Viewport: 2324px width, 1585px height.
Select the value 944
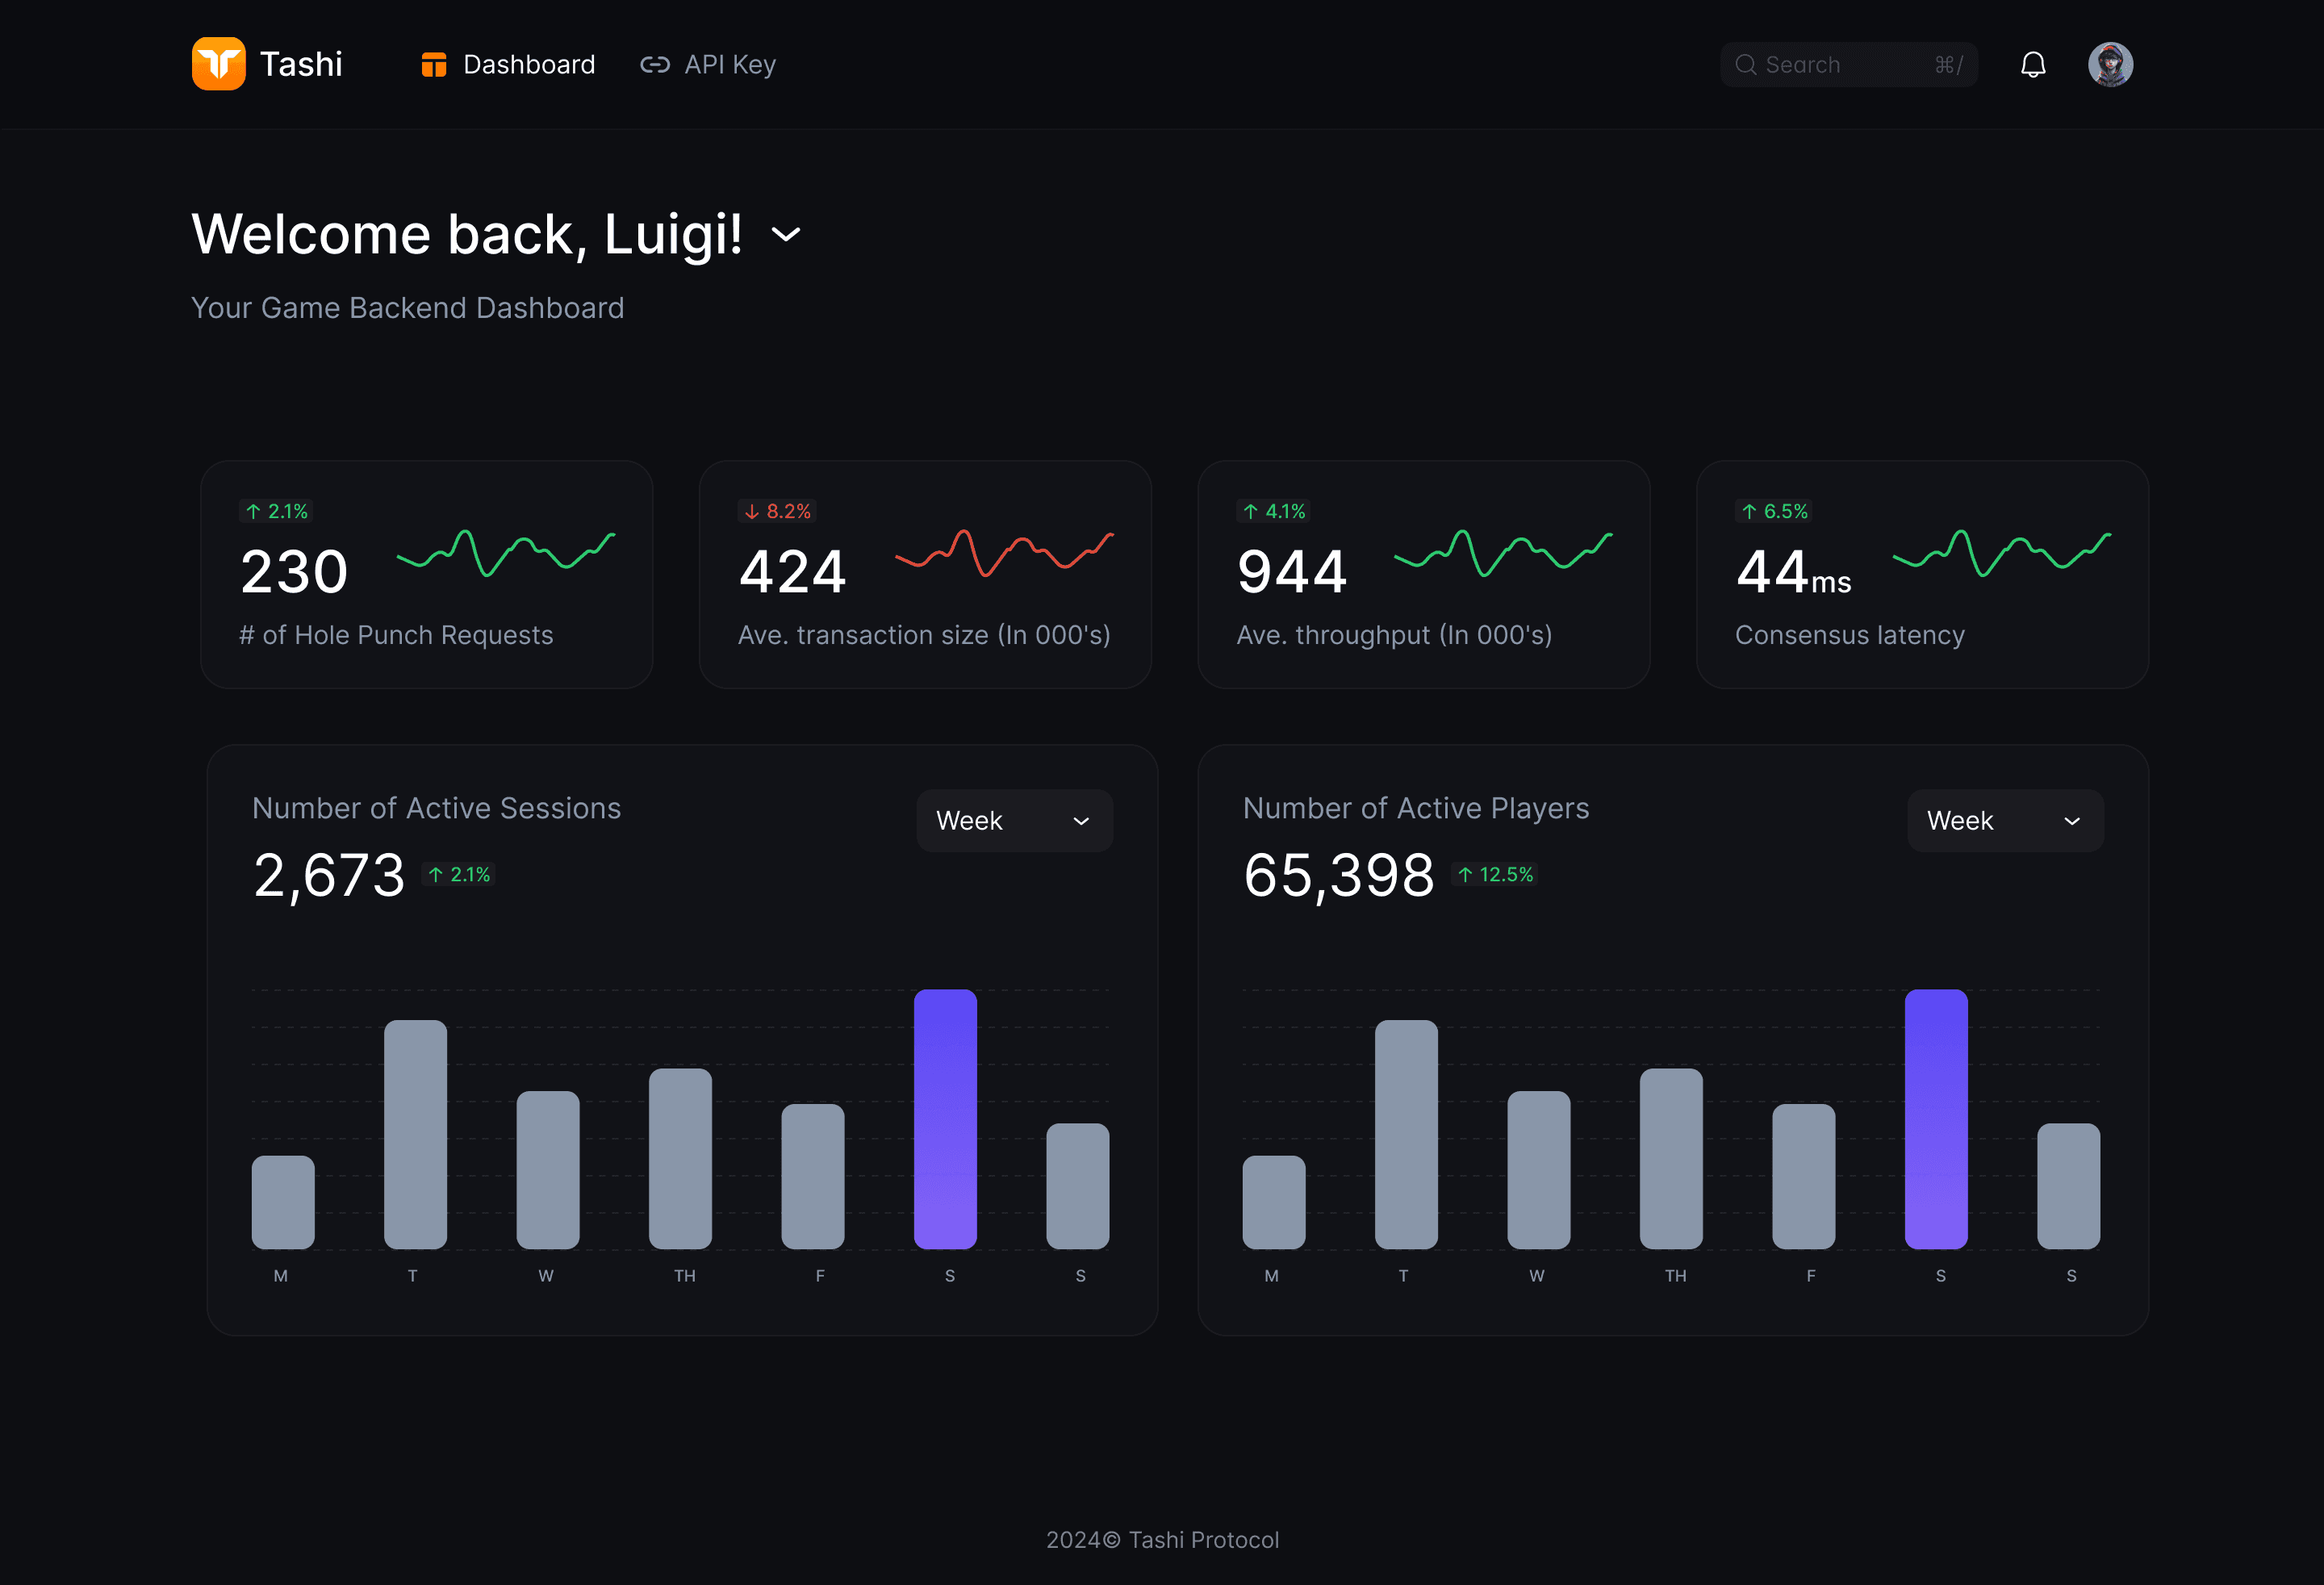pos(1292,572)
